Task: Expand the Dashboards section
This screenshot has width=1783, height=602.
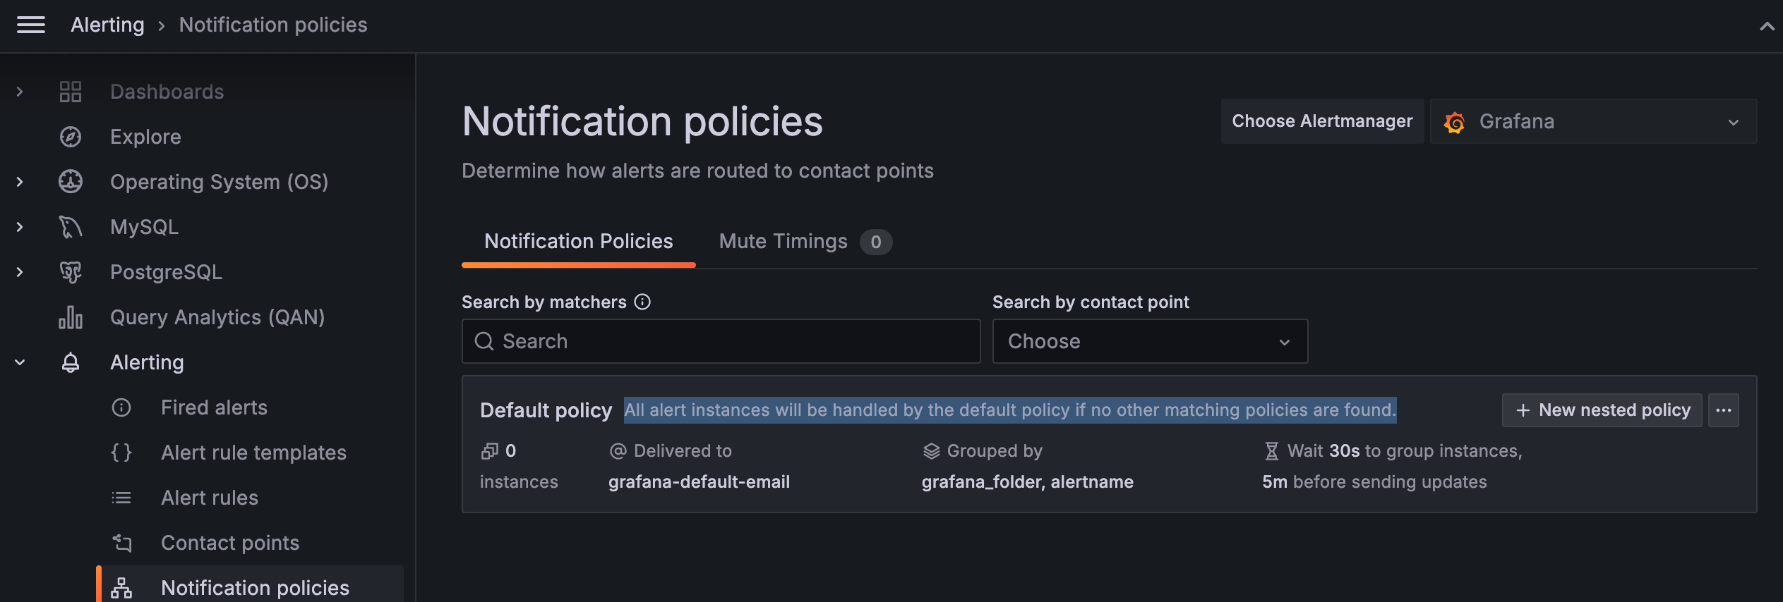Action: pyautogui.click(x=20, y=92)
